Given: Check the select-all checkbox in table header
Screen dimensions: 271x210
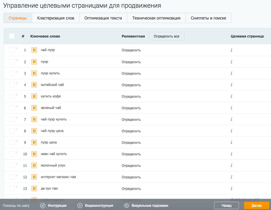Looking at the screenshot, I should click(x=12, y=36).
